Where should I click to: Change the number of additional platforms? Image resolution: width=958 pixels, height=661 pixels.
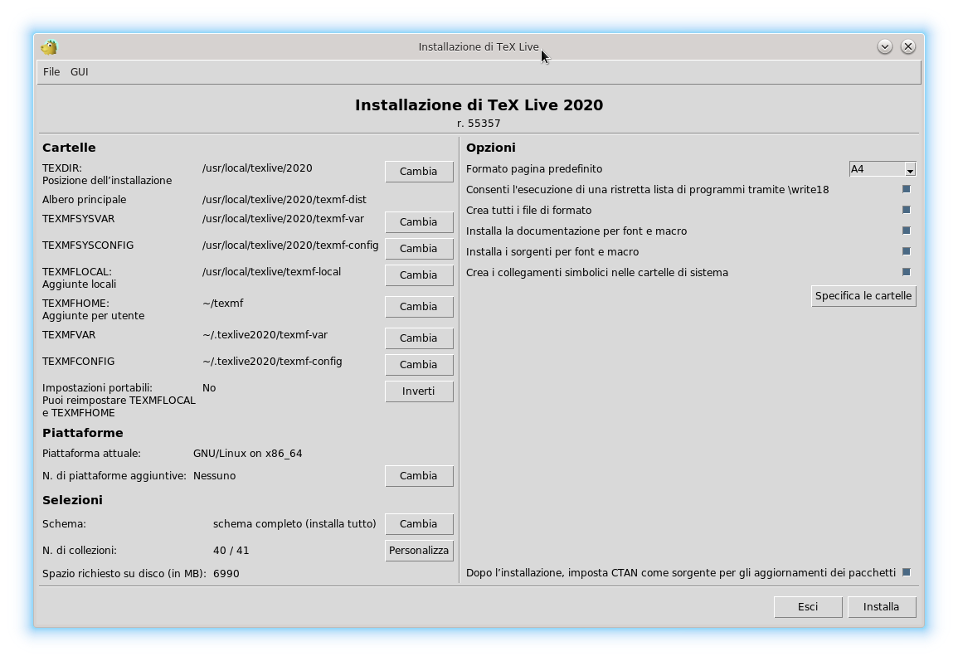419,476
